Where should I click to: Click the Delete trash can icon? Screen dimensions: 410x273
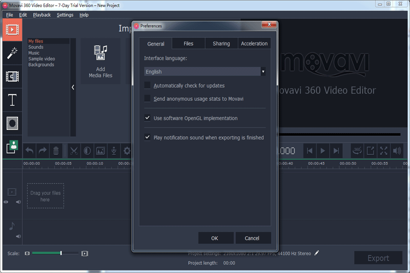(56, 151)
